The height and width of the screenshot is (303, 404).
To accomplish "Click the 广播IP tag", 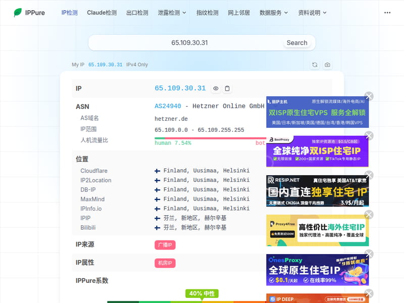I will coord(165,245).
